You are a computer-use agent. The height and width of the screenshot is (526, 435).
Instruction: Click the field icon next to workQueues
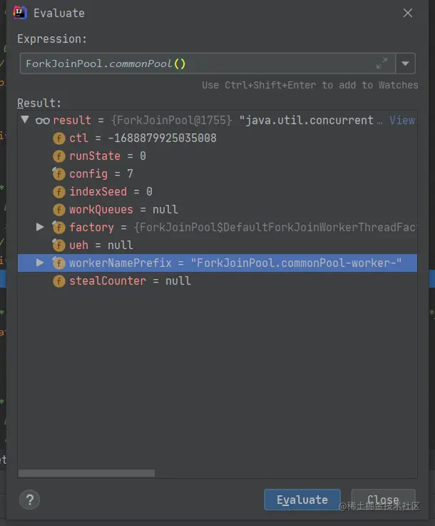[x=58, y=210]
